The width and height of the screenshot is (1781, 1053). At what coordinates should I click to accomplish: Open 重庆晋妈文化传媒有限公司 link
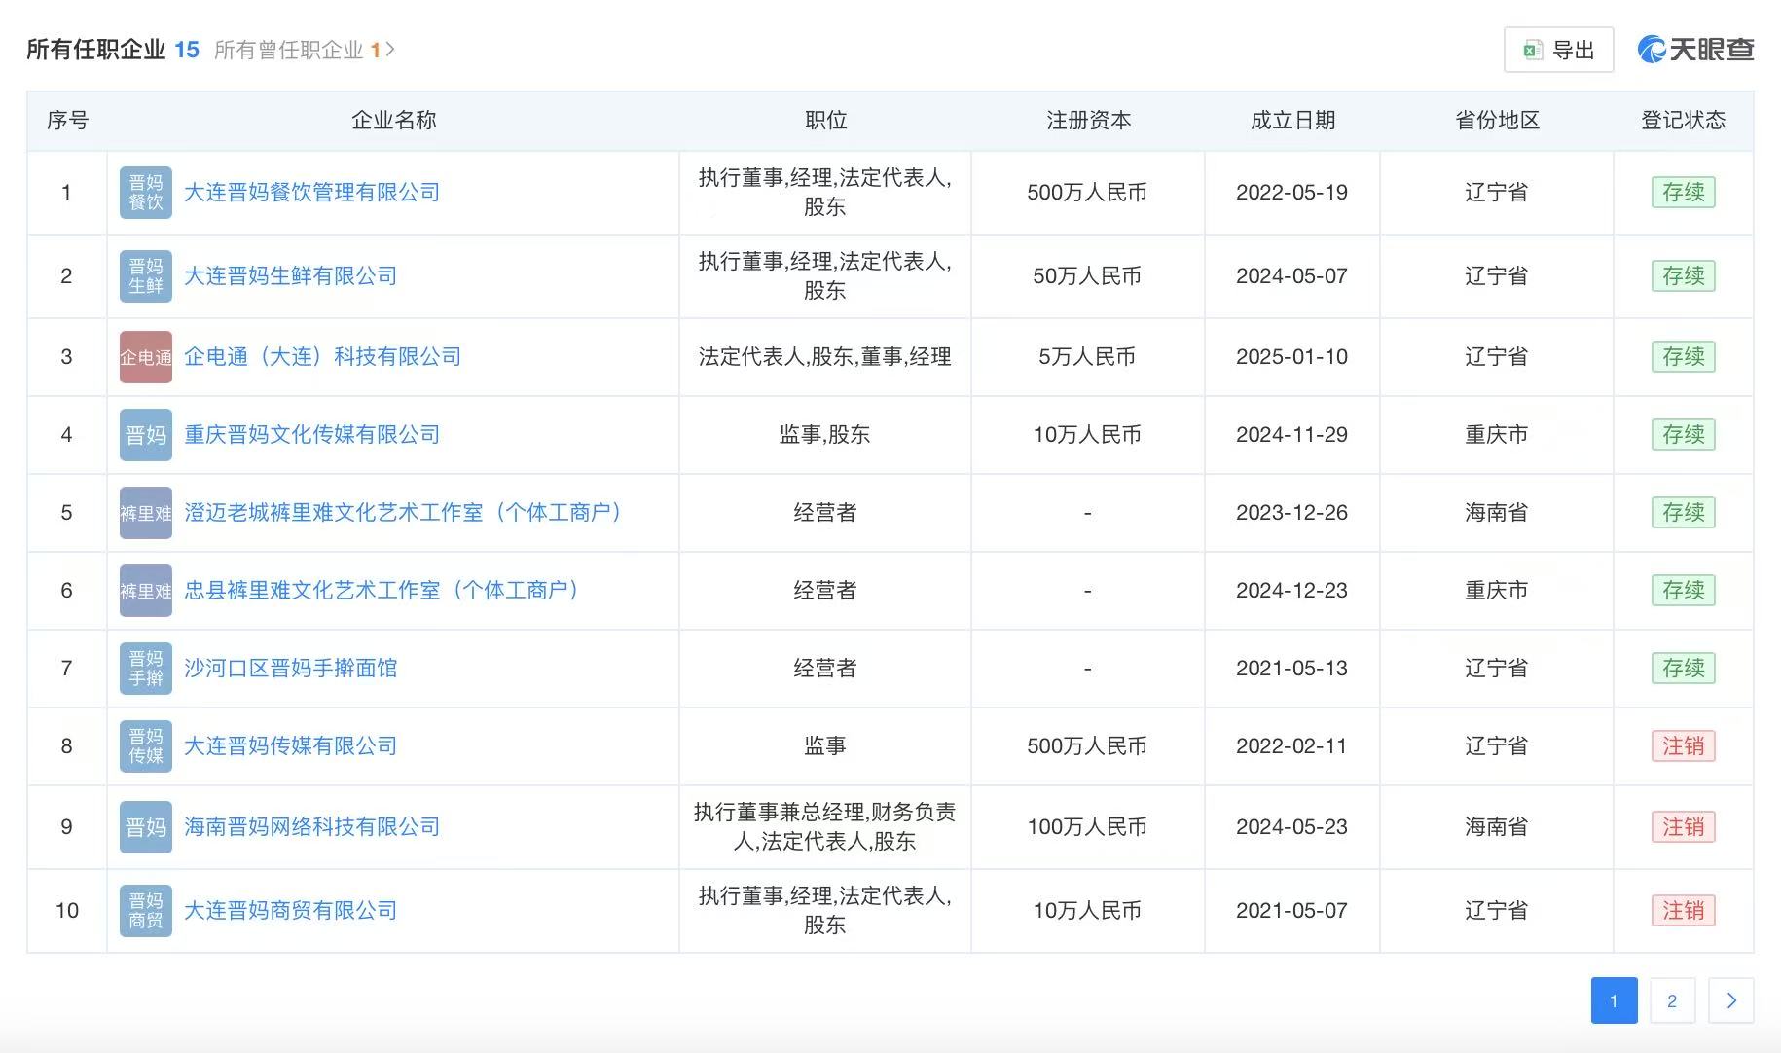tap(311, 435)
